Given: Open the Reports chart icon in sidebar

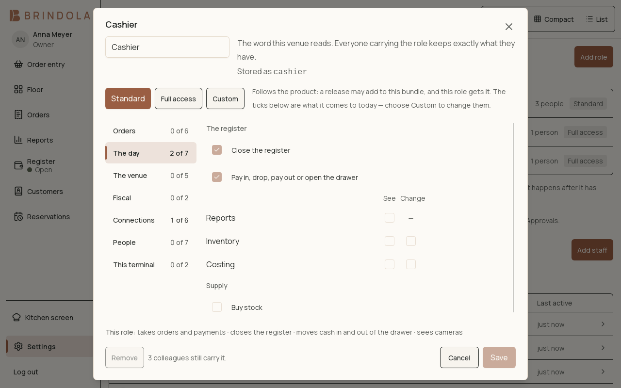Looking at the screenshot, I should pyautogui.click(x=18, y=140).
